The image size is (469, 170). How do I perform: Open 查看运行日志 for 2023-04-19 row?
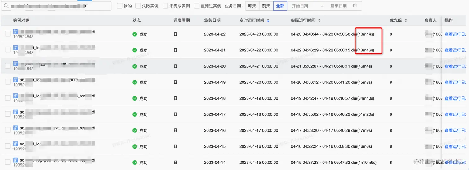click(455, 83)
